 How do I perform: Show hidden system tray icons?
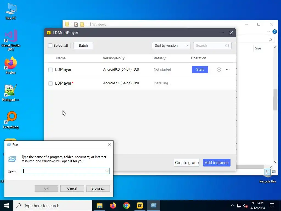(232, 206)
